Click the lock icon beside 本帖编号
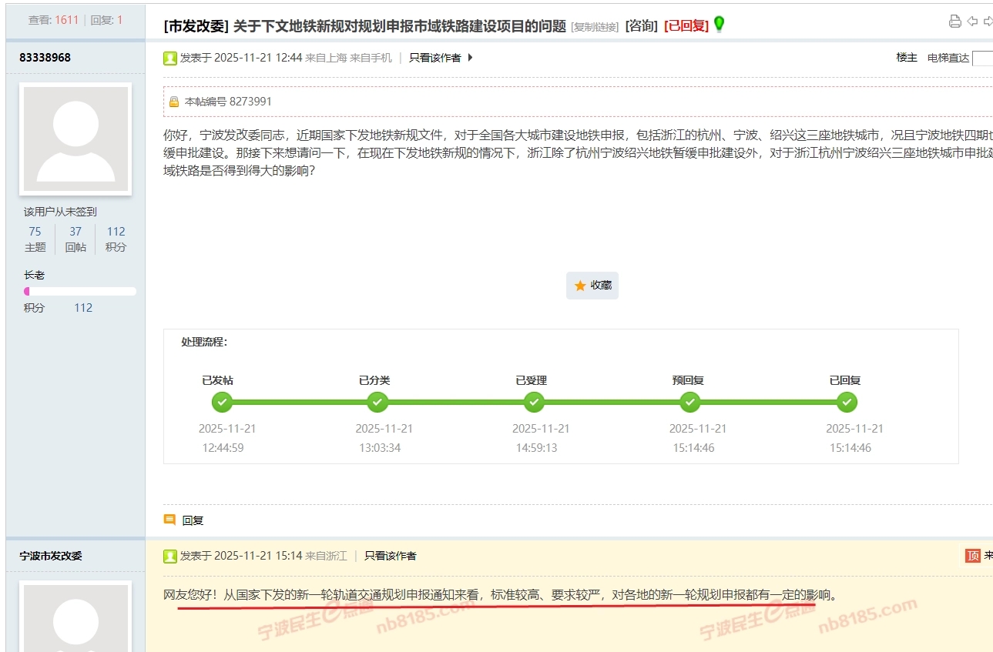The height and width of the screenshot is (652, 993). (x=174, y=102)
